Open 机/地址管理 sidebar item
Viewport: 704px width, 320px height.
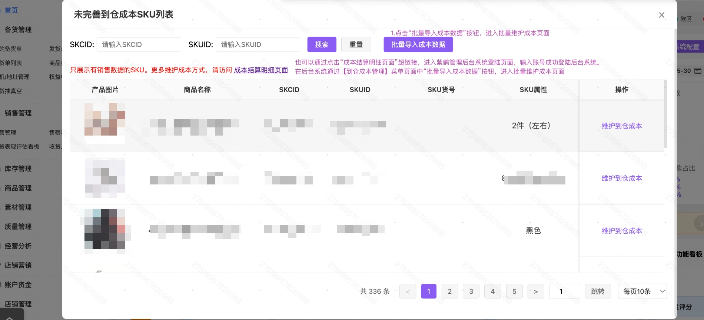click(x=14, y=77)
